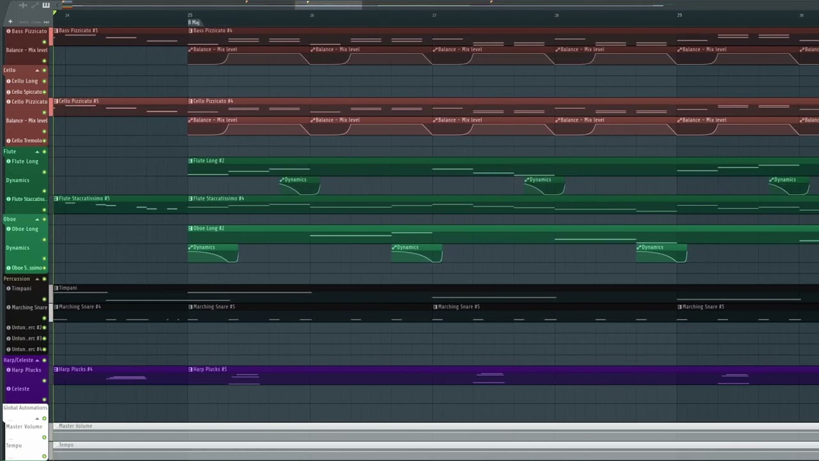Open the Oboe Long #2 clip menu icon

tap(191, 229)
